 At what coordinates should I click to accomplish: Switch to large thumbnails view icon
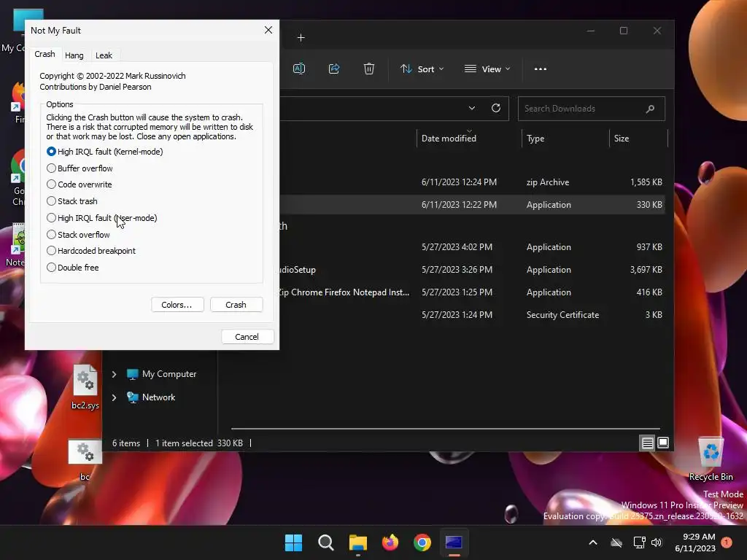click(x=662, y=443)
